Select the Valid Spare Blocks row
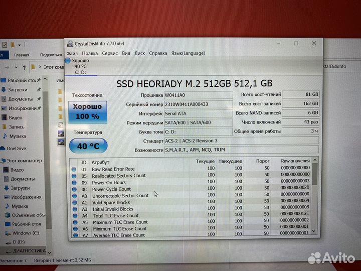 pyautogui.click(x=191, y=202)
